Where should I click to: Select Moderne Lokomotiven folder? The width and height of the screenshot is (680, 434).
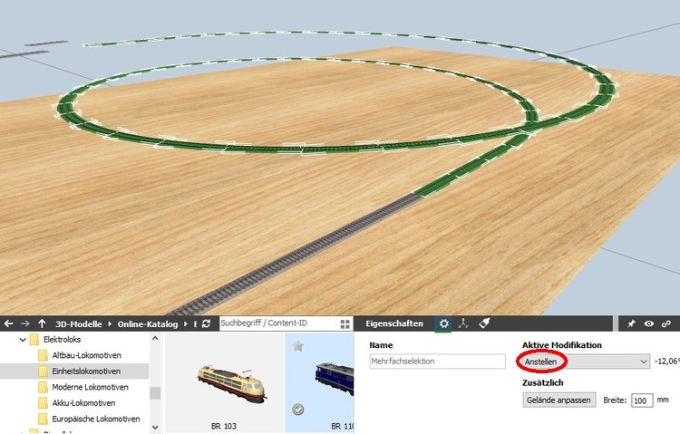click(90, 387)
